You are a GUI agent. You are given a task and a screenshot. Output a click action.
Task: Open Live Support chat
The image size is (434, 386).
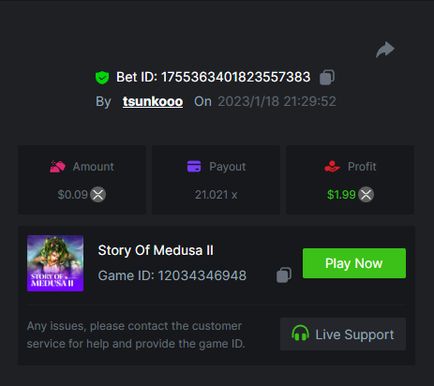click(343, 334)
